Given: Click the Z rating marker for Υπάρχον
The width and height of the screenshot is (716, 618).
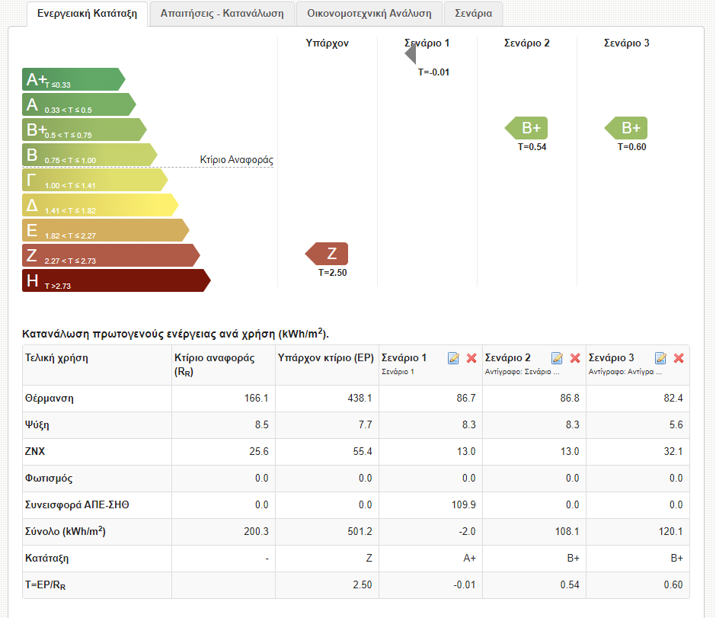Looking at the screenshot, I should (327, 254).
